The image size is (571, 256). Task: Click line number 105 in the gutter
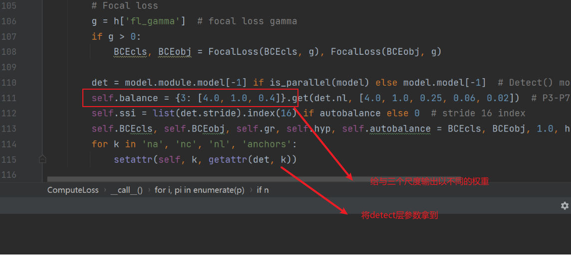click(8, 6)
